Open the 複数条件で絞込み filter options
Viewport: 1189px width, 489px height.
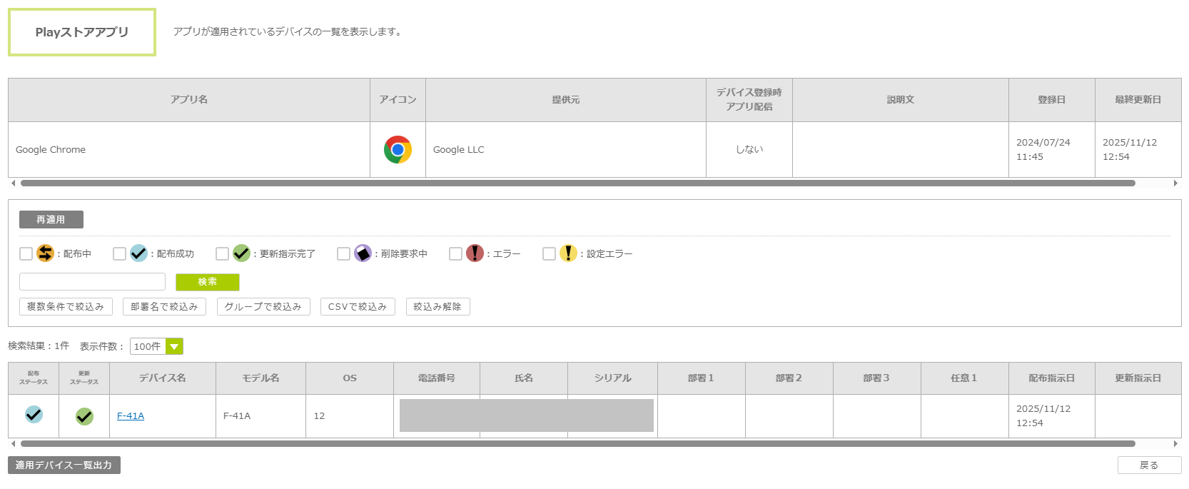66,307
